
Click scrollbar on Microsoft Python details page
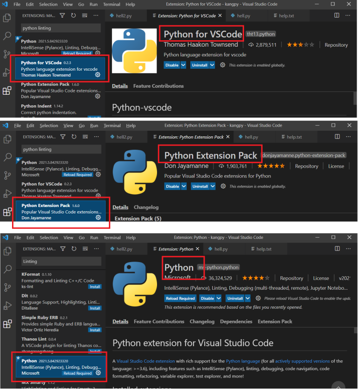point(355,330)
